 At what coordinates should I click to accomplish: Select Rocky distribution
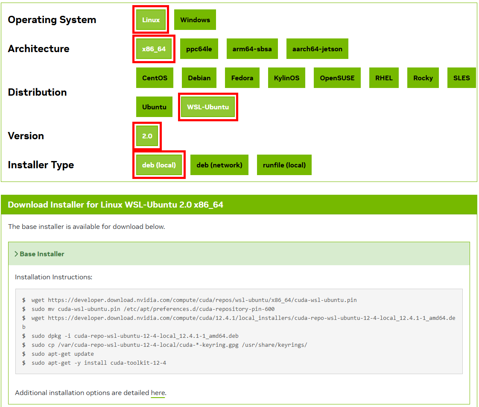pyautogui.click(x=423, y=78)
